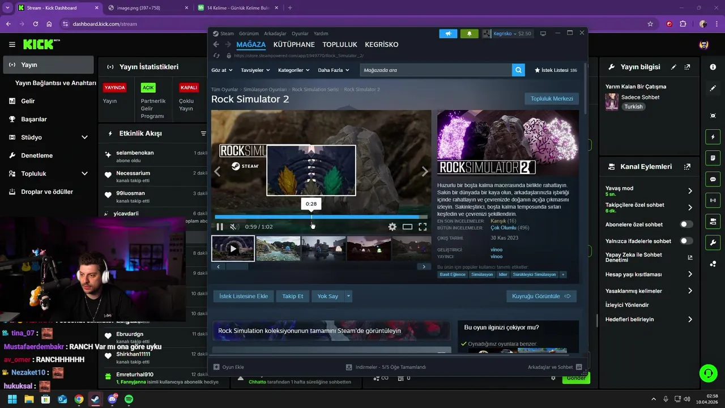The height and width of the screenshot is (408, 725).
Task: Expand Topluluk section in Kick sidebar
Action: click(x=84, y=173)
